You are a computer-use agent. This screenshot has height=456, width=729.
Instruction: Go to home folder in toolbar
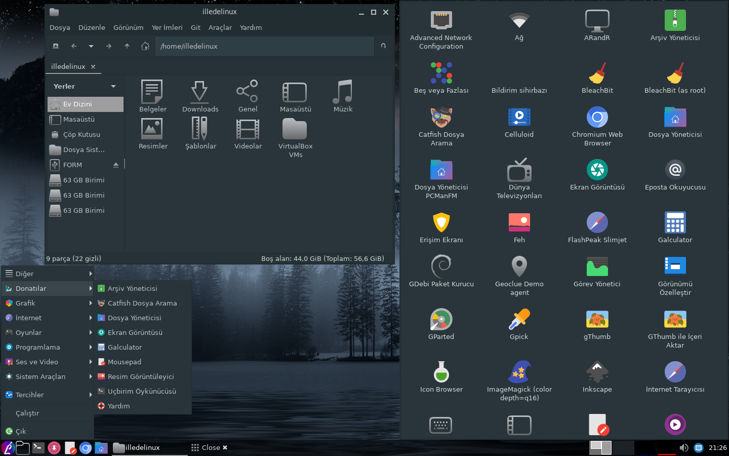[x=145, y=46]
